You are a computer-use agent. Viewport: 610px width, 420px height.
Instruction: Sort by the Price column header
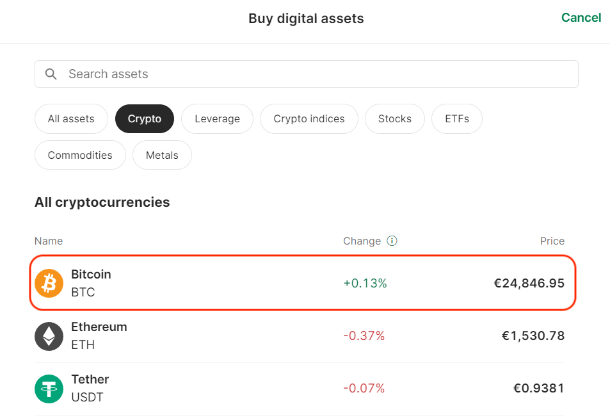[552, 241]
